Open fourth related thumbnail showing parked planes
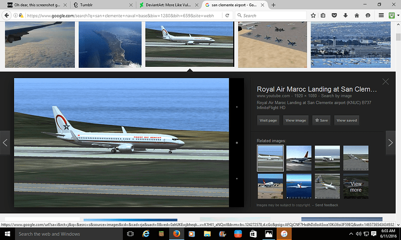The height and width of the screenshot is (240, 401). (x=356, y=158)
